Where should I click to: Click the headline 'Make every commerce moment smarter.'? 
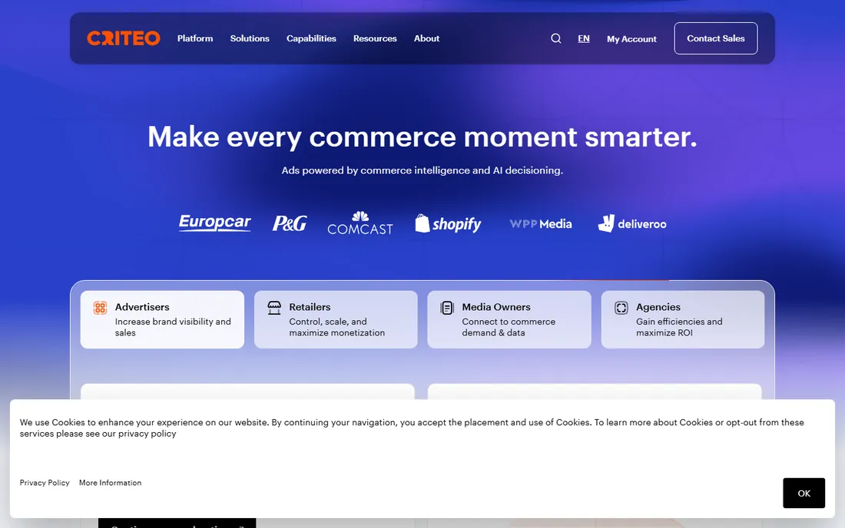click(422, 137)
